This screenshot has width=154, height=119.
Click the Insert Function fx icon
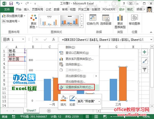tap(54, 39)
